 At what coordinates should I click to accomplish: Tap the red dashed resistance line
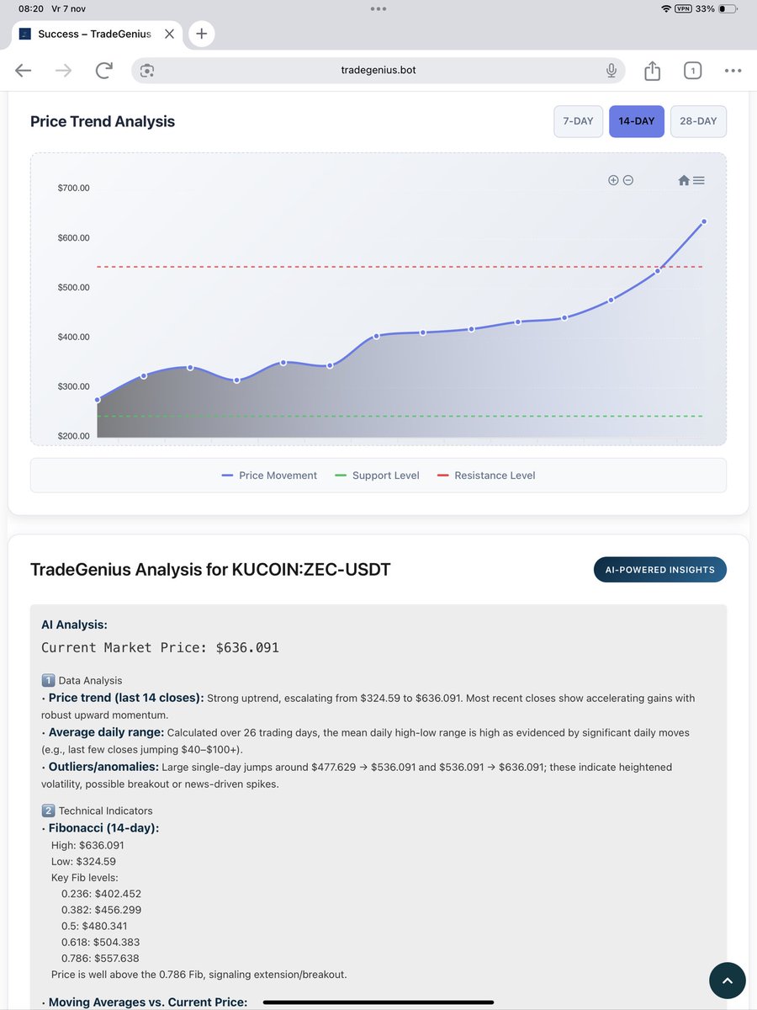click(400, 267)
